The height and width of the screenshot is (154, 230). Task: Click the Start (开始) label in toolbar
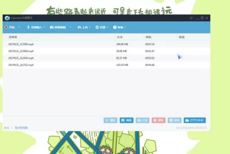click(x=12, y=27)
